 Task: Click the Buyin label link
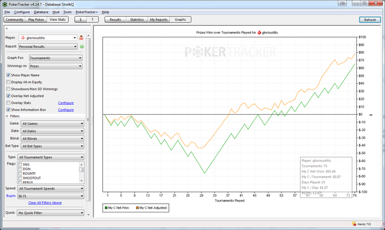click(11, 196)
